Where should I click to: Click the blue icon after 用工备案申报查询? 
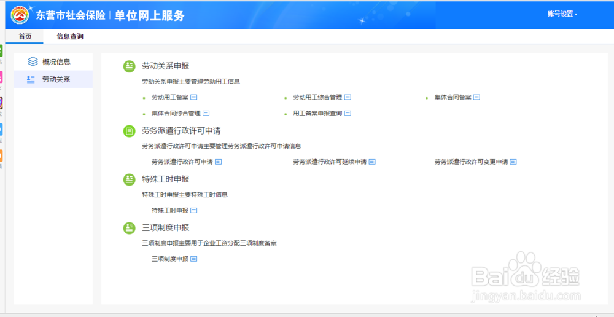tap(348, 113)
